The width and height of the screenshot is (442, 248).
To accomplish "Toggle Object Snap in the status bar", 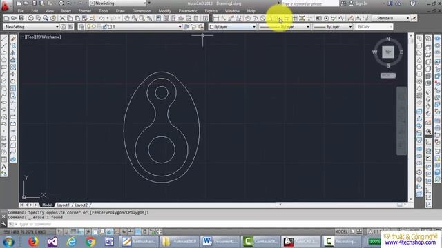I will click(95, 231).
